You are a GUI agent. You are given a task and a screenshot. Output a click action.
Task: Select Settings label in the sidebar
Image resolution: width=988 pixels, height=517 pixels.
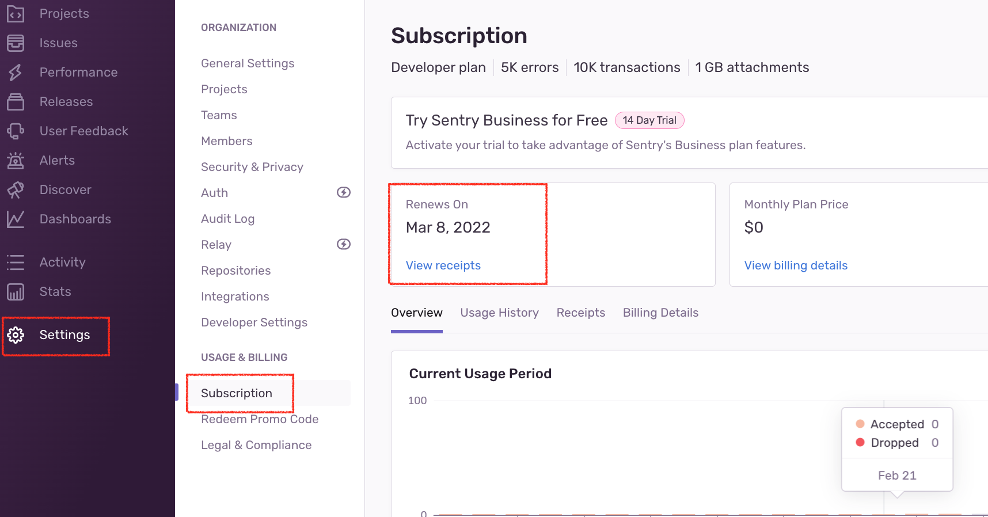pyautogui.click(x=64, y=335)
